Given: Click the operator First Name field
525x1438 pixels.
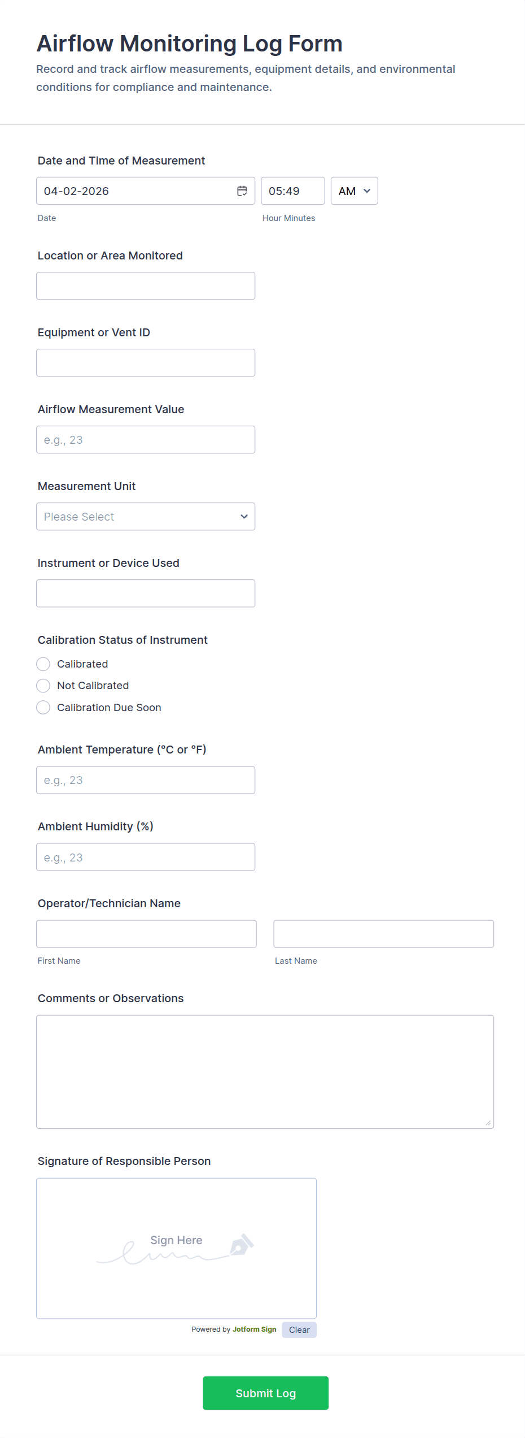Looking at the screenshot, I should (146, 934).
